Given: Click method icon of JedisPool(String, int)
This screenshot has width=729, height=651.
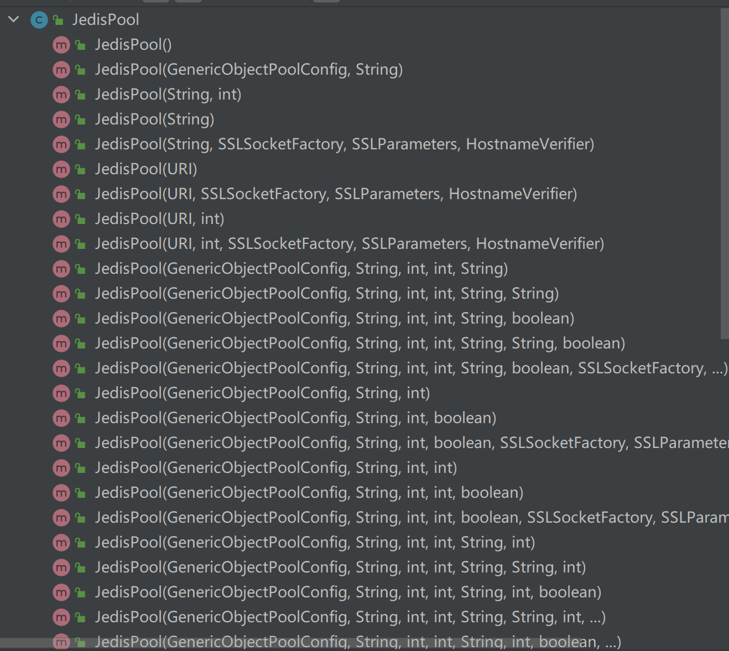Looking at the screenshot, I should pyautogui.click(x=61, y=95).
